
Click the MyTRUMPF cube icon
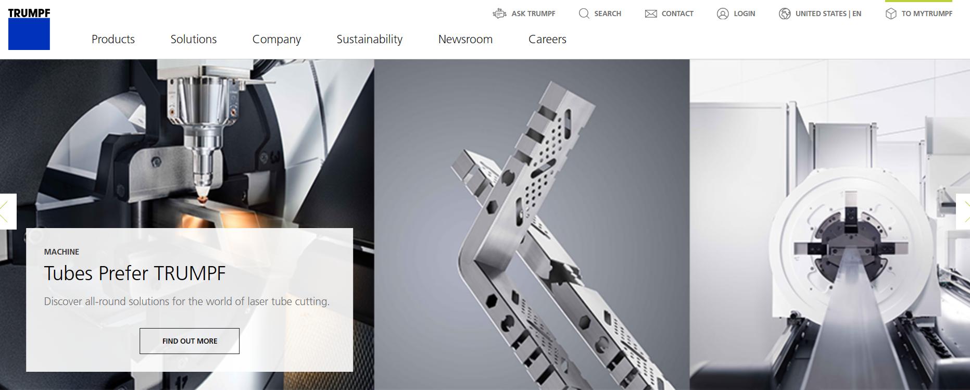tap(891, 14)
